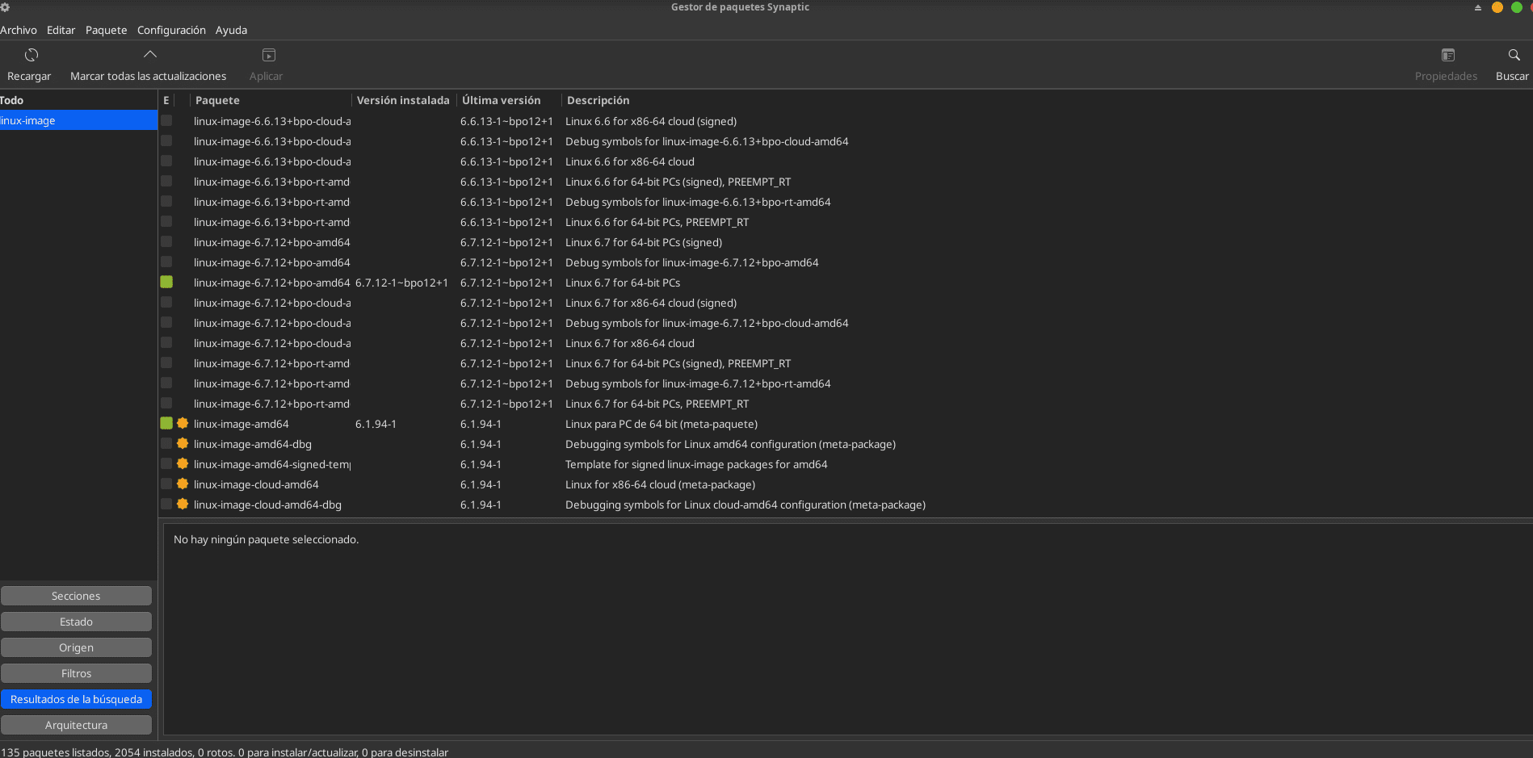The image size is (1533, 758).
Task: Select the row Linux 6.6 for x86-64 cloud (signed)
Action: click(846, 121)
